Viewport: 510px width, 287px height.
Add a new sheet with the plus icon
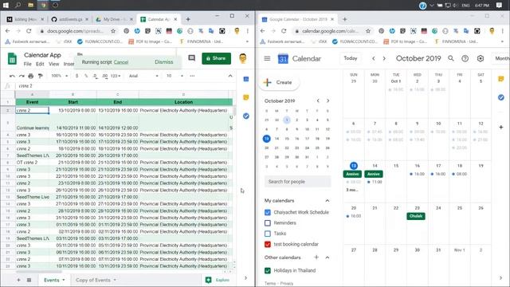coord(18,280)
